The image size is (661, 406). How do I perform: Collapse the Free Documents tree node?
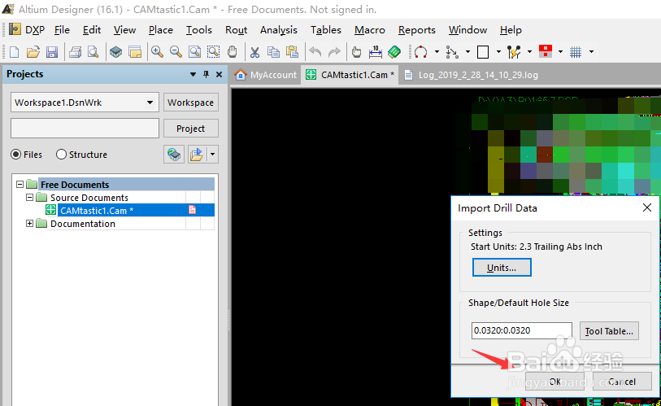click(20, 184)
